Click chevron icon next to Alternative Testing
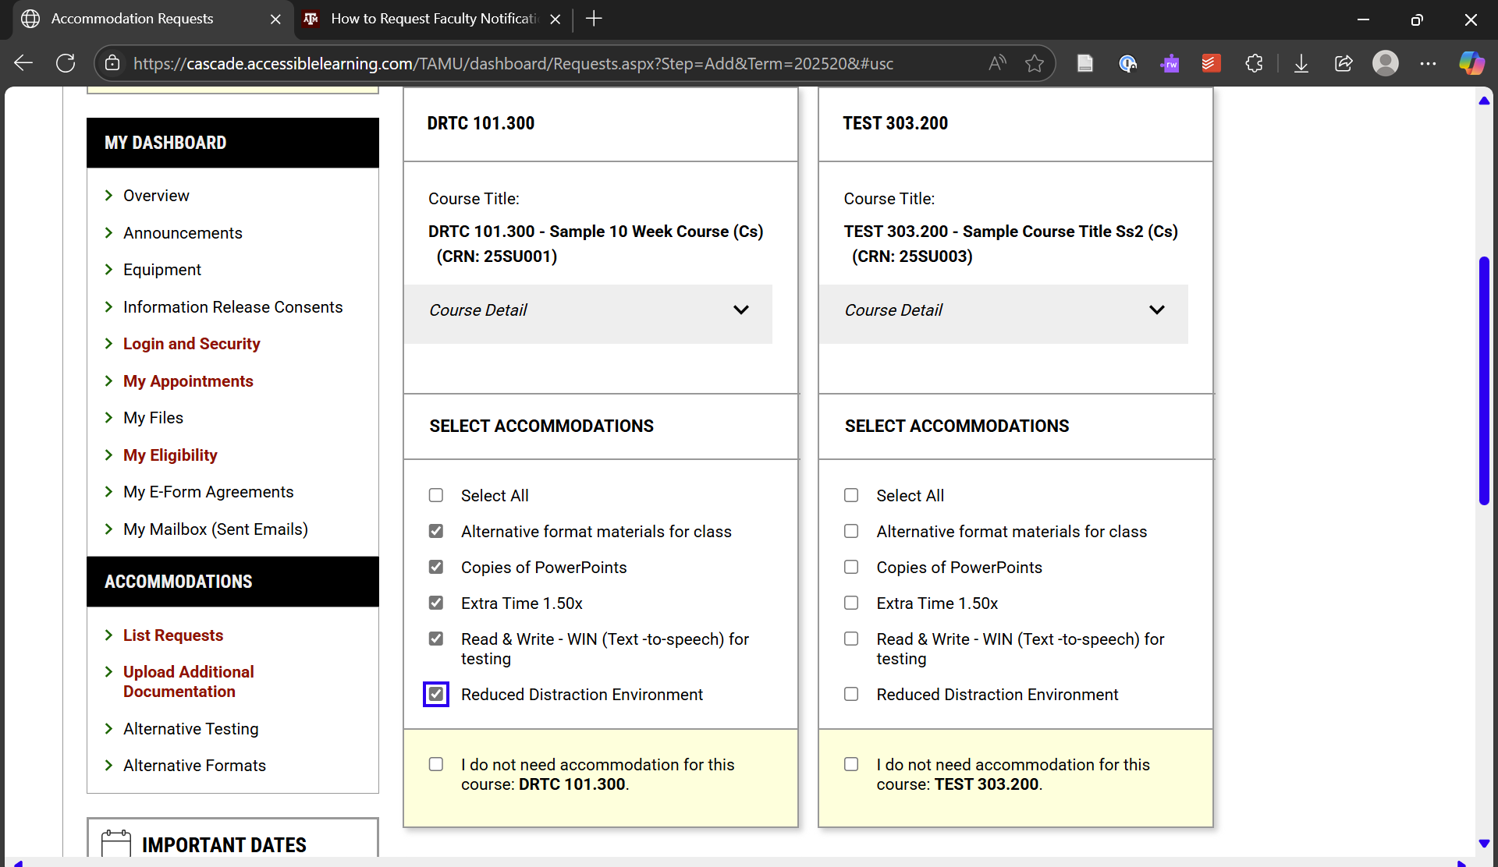 coord(108,728)
